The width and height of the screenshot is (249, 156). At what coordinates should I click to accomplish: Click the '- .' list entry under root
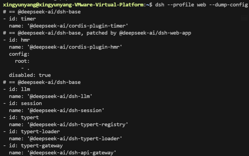[25, 68]
